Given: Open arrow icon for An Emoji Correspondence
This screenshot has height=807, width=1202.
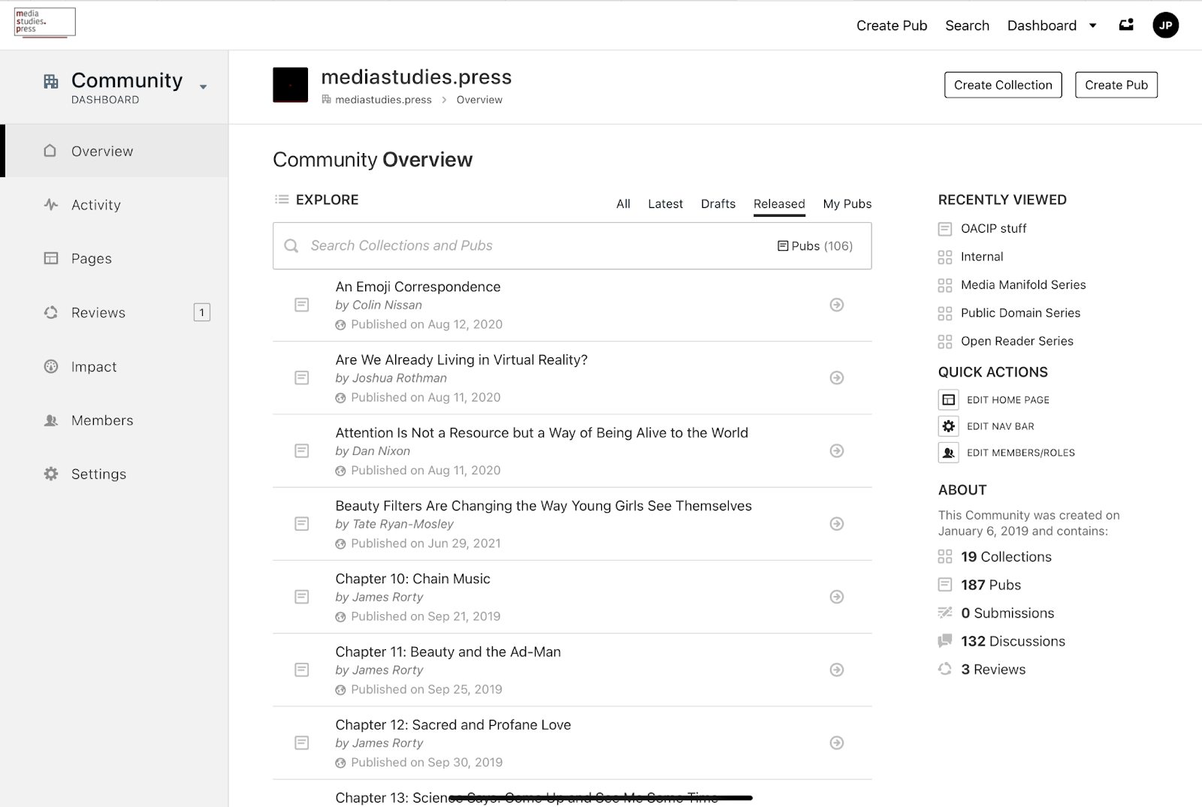Looking at the screenshot, I should pyautogui.click(x=836, y=305).
